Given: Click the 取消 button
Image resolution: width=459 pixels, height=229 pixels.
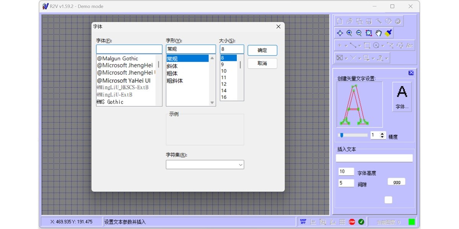Looking at the screenshot, I should (x=262, y=63).
